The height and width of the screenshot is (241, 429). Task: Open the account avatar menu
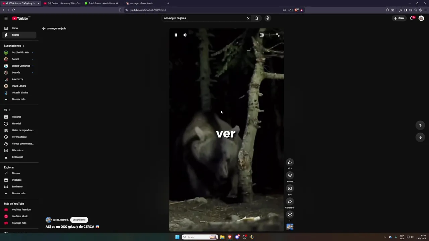(x=421, y=18)
